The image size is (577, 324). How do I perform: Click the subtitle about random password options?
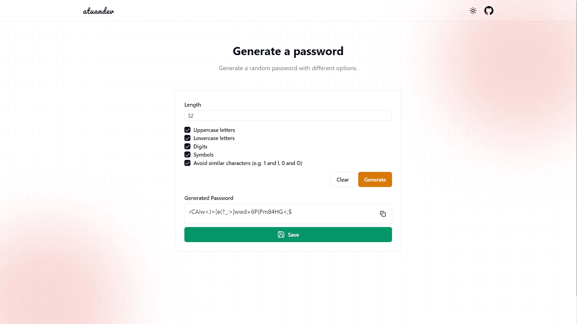288,68
